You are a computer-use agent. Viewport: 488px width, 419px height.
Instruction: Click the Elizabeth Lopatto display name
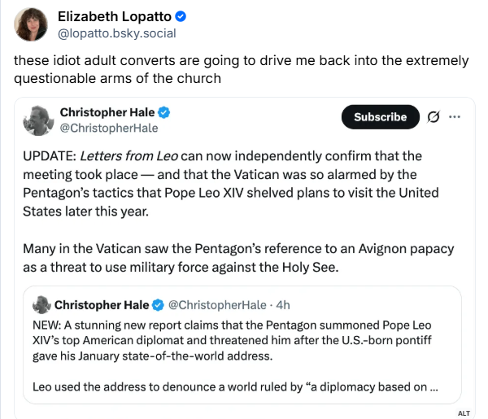115,16
